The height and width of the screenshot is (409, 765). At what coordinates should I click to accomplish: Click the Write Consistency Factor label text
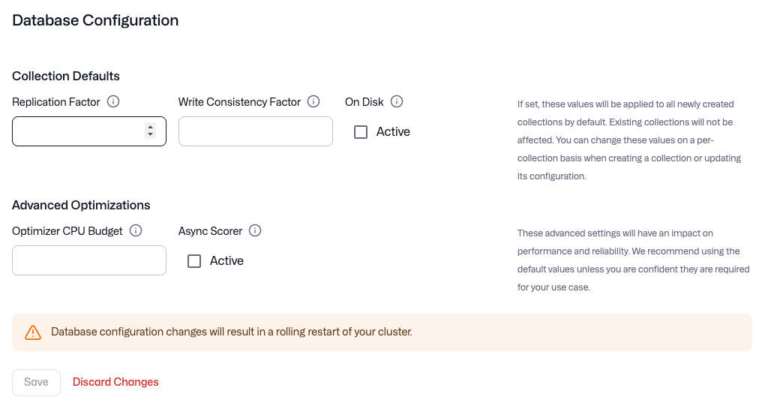tap(239, 102)
